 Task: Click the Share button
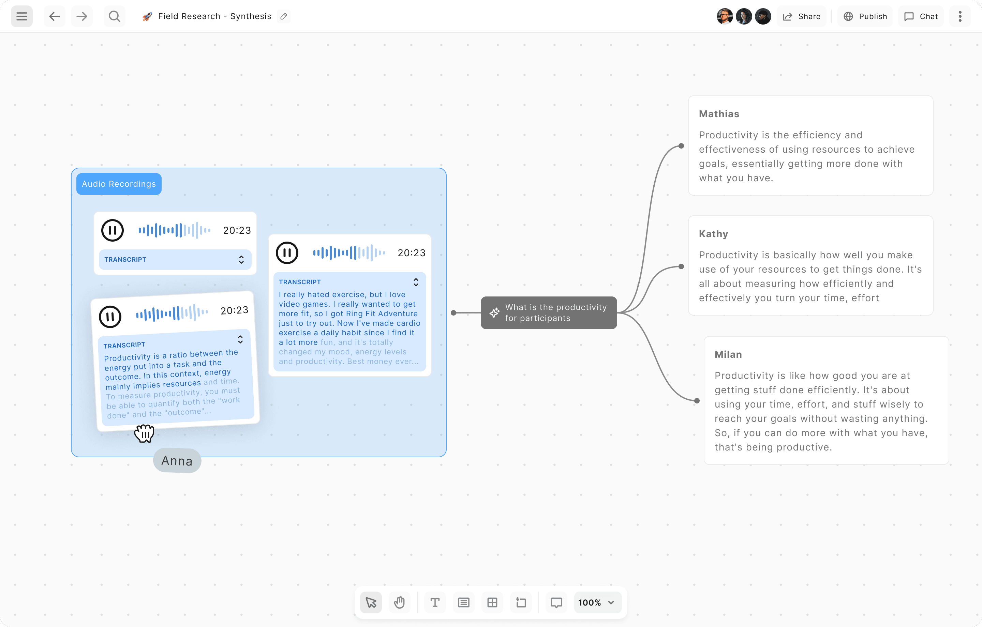click(802, 16)
